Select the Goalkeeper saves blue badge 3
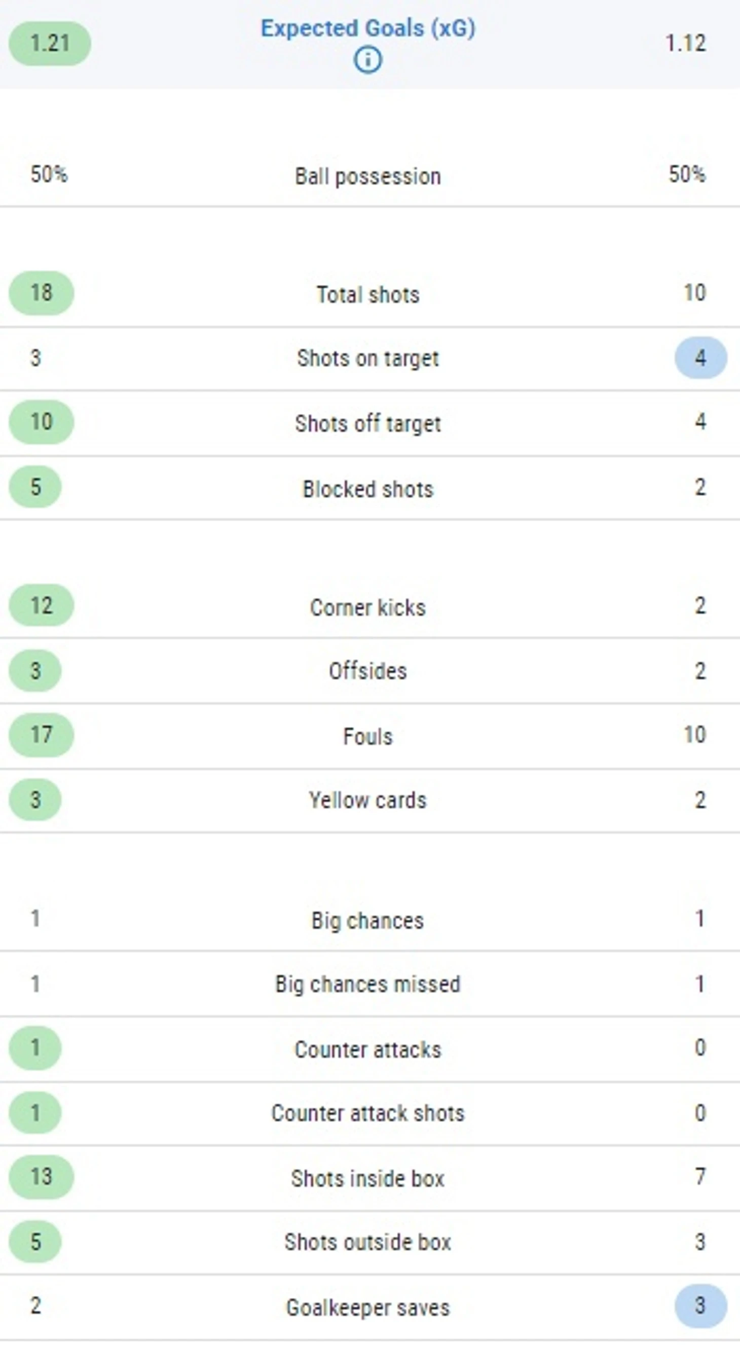The width and height of the screenshot is (740, 1345). 700,1306
